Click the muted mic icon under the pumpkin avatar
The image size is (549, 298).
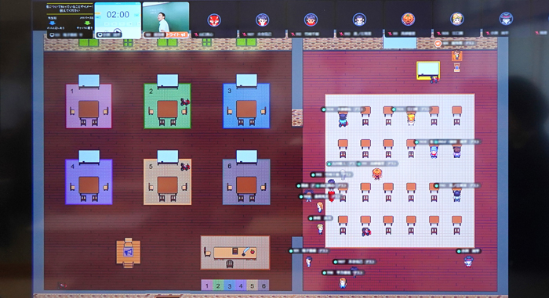pos(391,34)
